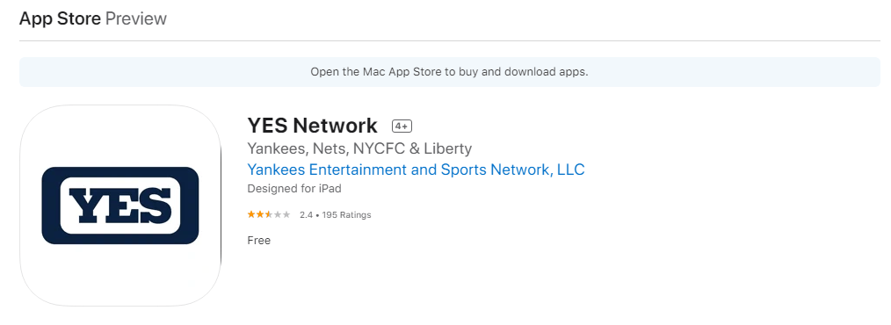Click the orange star rating icons
891x325 pixels.
coord(269,214)
